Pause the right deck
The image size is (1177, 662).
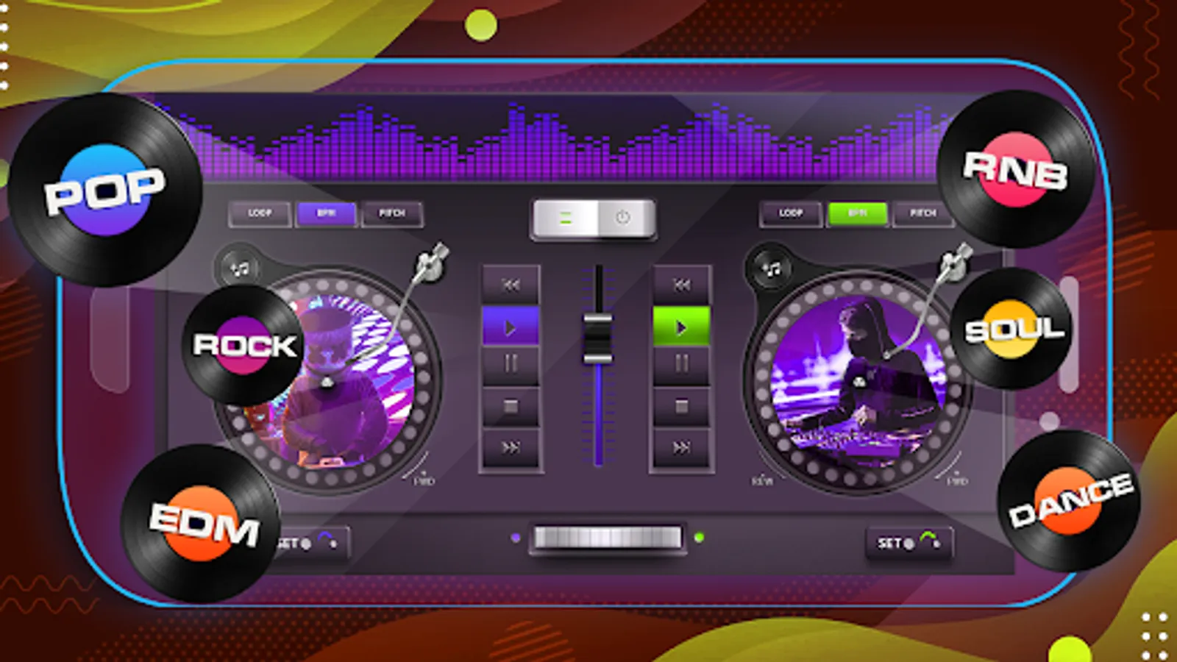click(x=682, y=363)
